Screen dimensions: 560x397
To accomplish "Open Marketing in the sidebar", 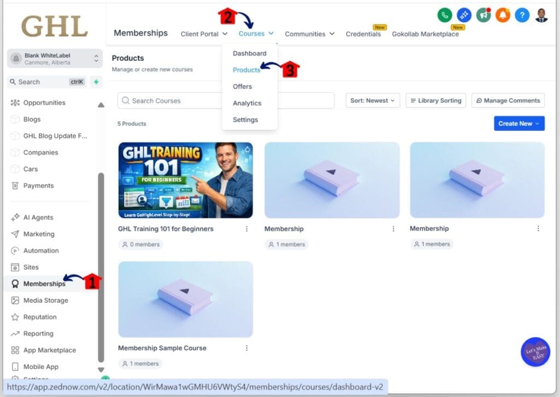I will click(39, 234).
